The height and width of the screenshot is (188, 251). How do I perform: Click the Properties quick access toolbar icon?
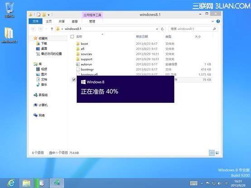click(x=39, y=14)
